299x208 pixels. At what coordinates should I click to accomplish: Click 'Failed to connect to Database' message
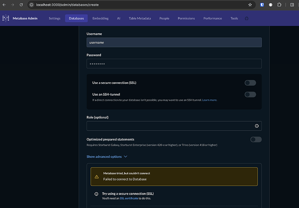pos(125,179)
